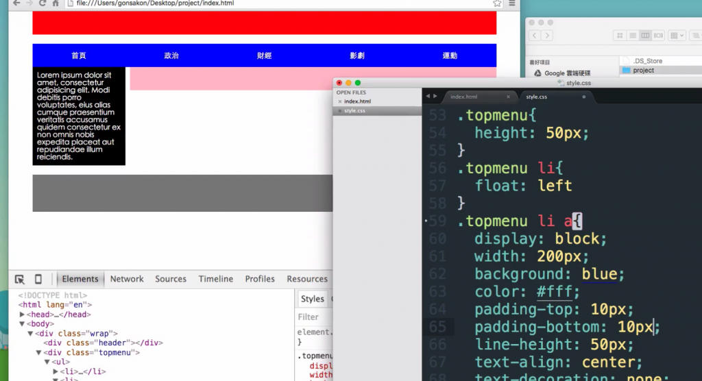This screenshot has width=702, height=381.
Task: Collapse the ul node in DOM tree
Action: click(x=47, y=362)
